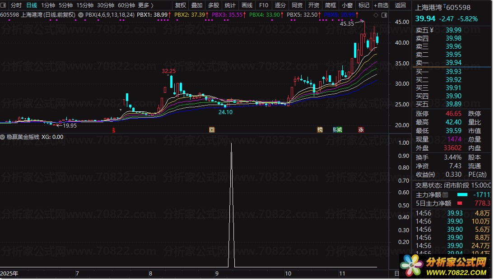Screen dimensions: 494x280
Task: Click the green 减 holdings-reduction marker
Action: tap(340, 129)
